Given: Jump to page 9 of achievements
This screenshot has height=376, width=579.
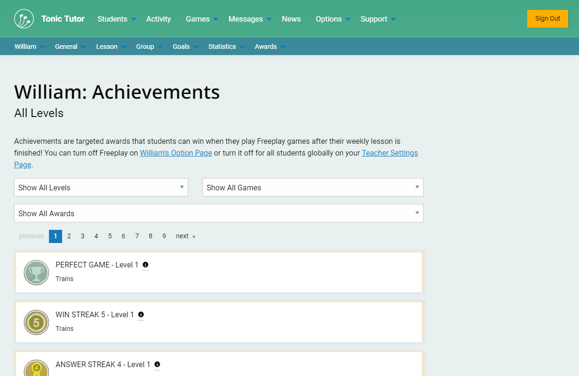Looking at the screenshot, I should click(x=164, y=236).
